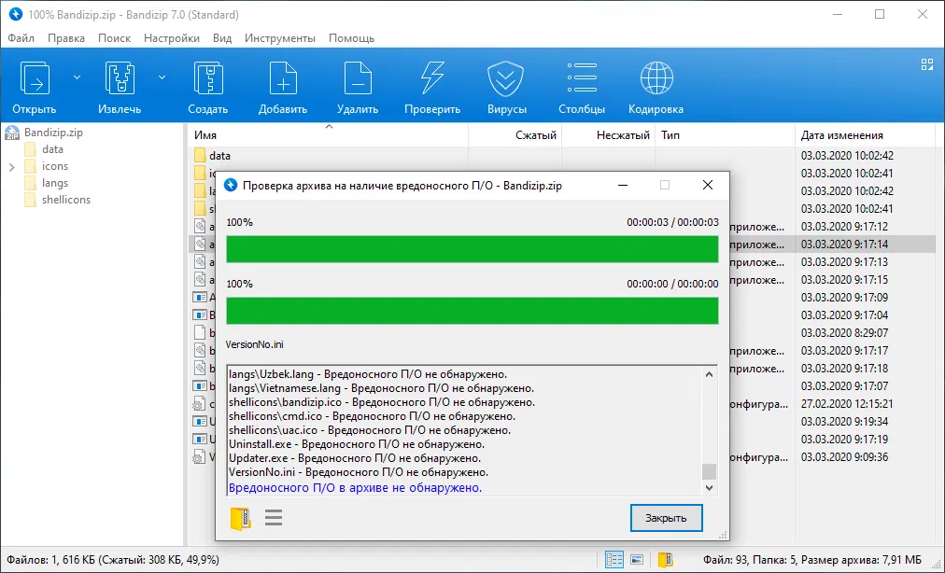945x573 pixels.
Task: Click the Uninstall.exe log line
Action: click(357, 444)
